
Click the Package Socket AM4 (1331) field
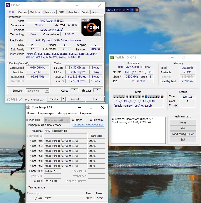[x=52, y=30]
